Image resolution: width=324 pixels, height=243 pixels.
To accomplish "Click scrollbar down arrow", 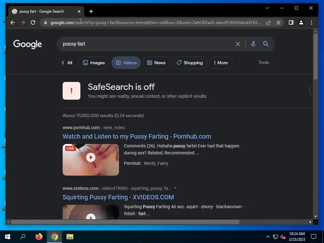I will pyautogui.click(x=315, y=216).
